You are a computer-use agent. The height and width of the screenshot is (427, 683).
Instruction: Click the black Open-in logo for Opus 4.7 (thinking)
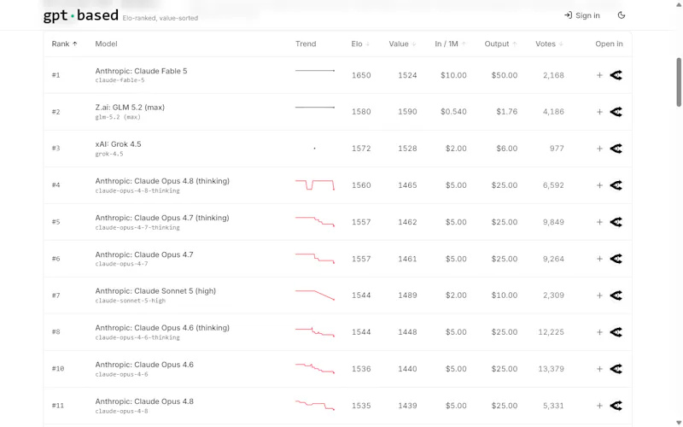(x=616, y=222)
